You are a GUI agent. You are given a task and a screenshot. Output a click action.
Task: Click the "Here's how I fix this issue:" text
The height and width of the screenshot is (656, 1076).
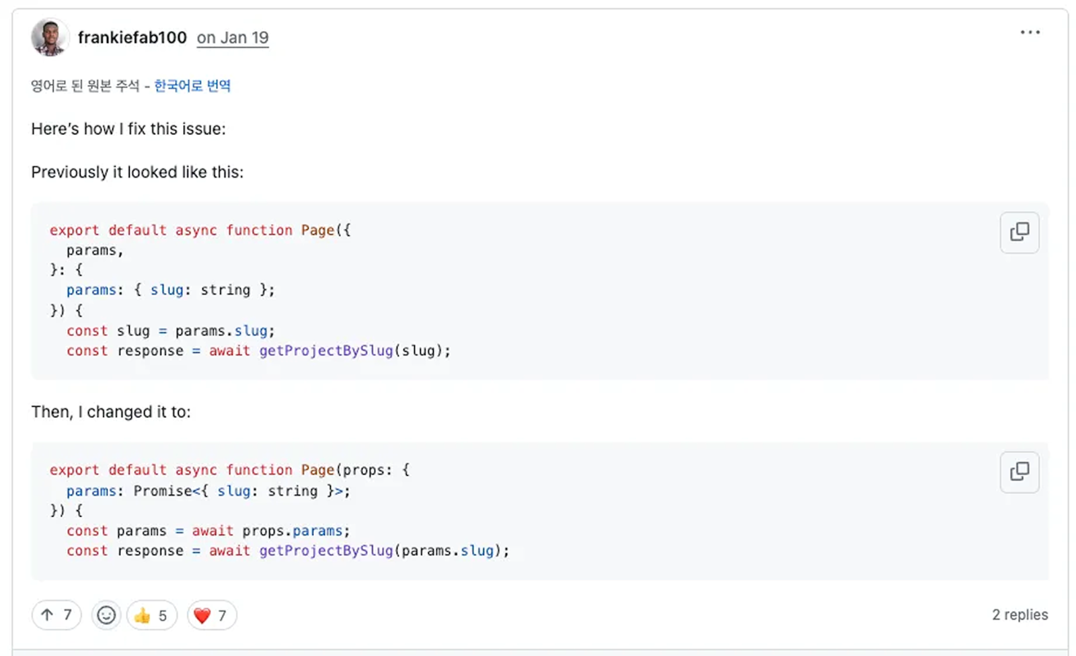pos(128,129)
